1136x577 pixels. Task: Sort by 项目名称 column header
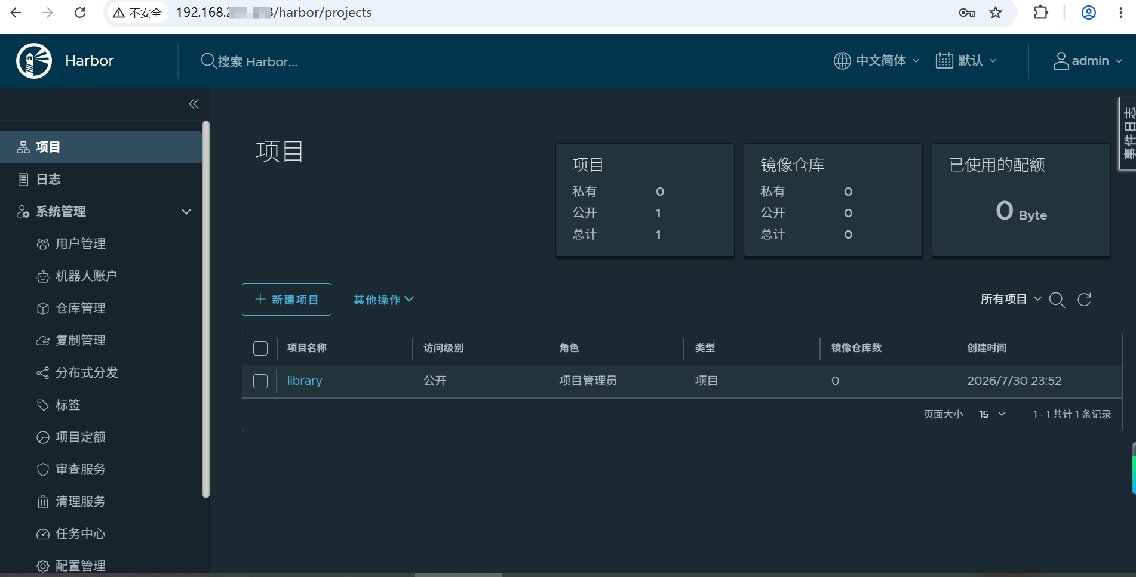(307, 348)
